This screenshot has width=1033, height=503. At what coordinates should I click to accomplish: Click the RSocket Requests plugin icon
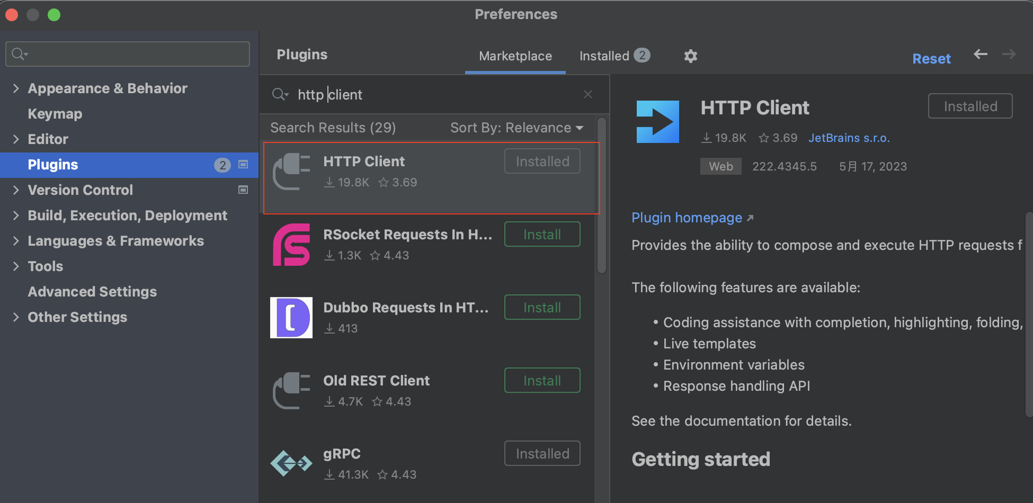click(x=291, y=245)
